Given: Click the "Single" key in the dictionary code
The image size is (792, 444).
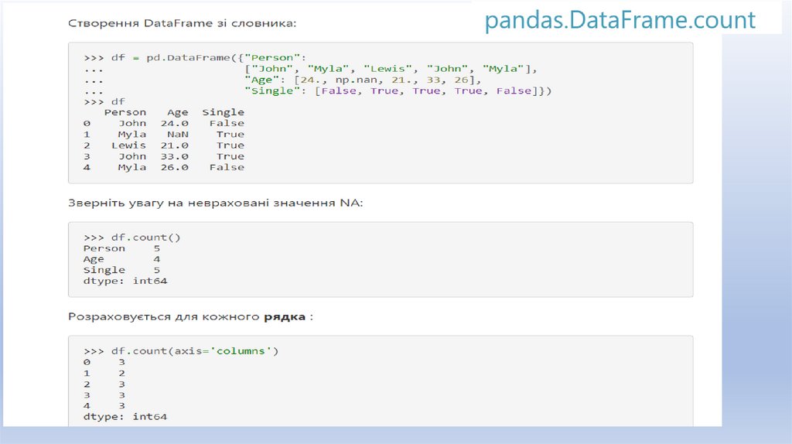Looking at the screenshot, I should (268, 91).
